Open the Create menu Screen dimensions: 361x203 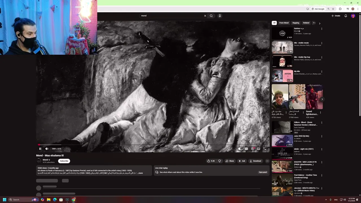click(336, 16)
